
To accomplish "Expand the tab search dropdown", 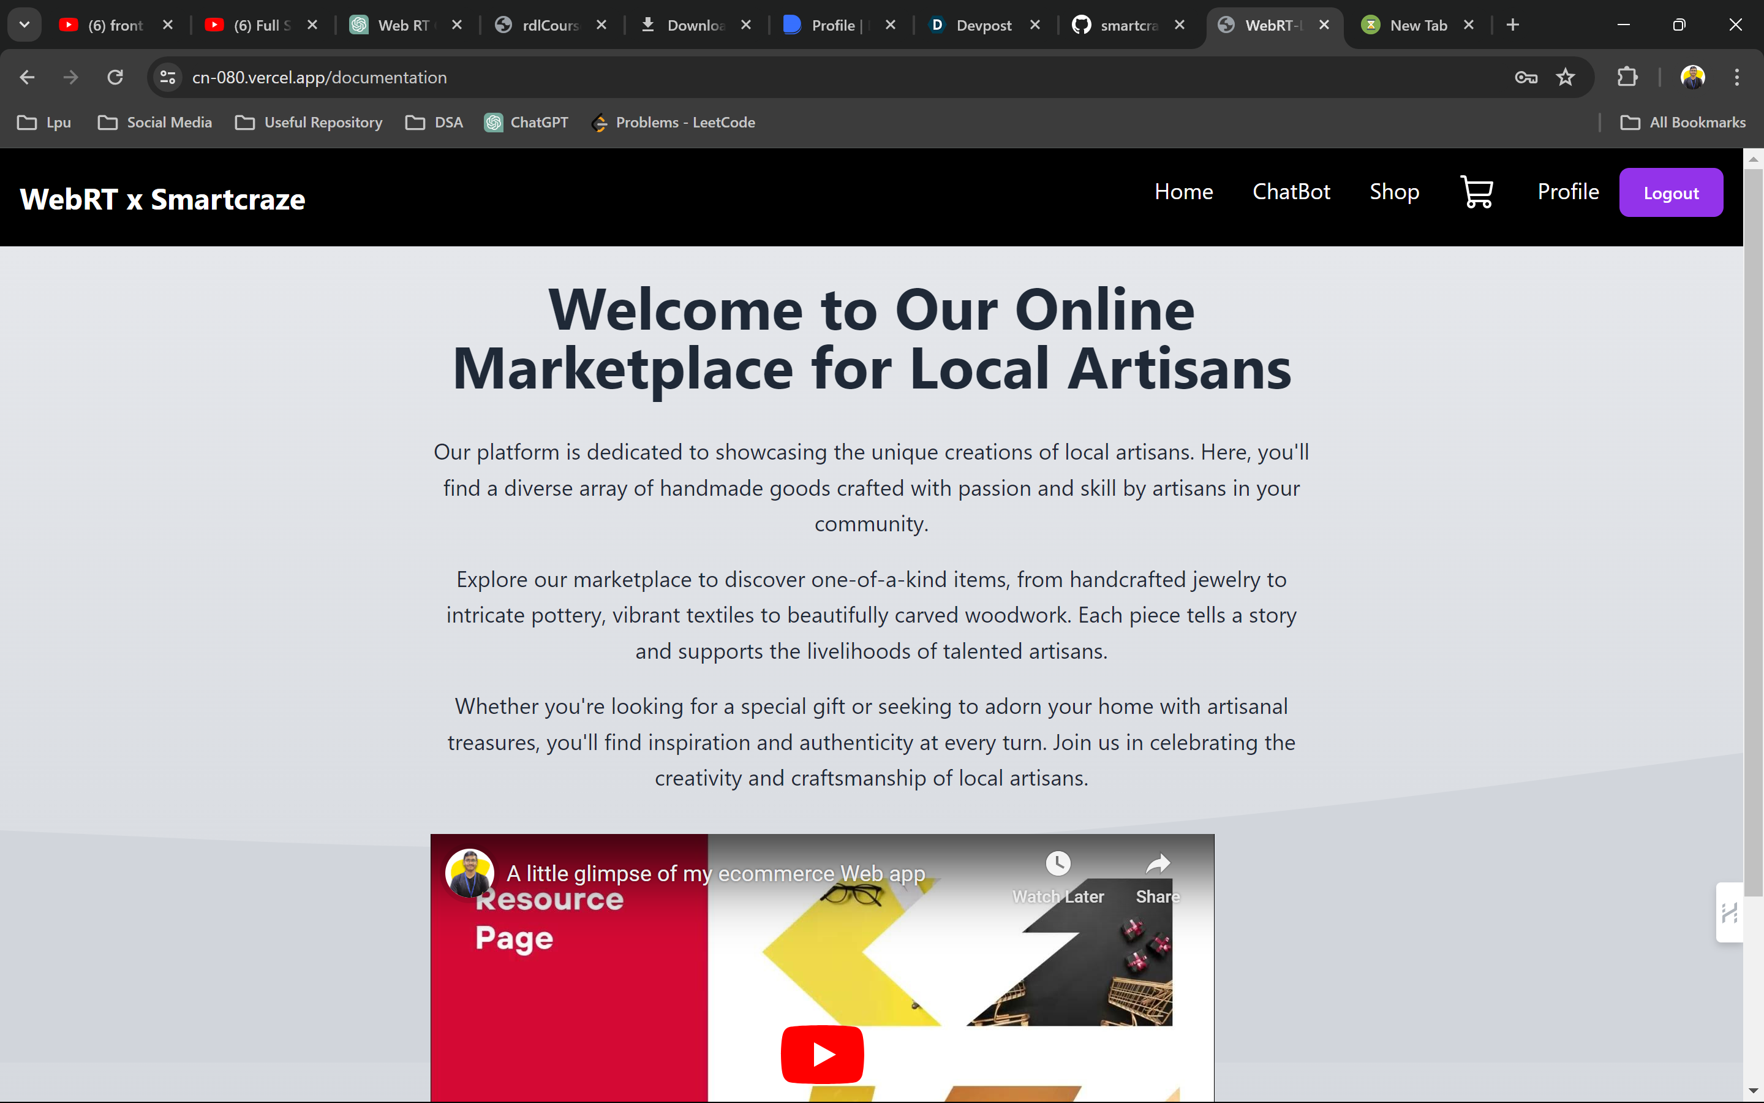I will [x=24, y=25].
